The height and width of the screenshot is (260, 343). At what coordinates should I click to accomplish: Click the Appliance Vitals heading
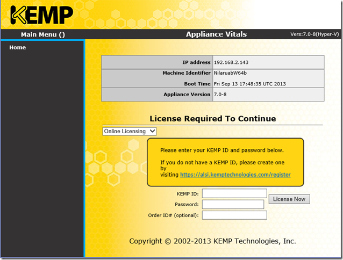pos(216,34)
